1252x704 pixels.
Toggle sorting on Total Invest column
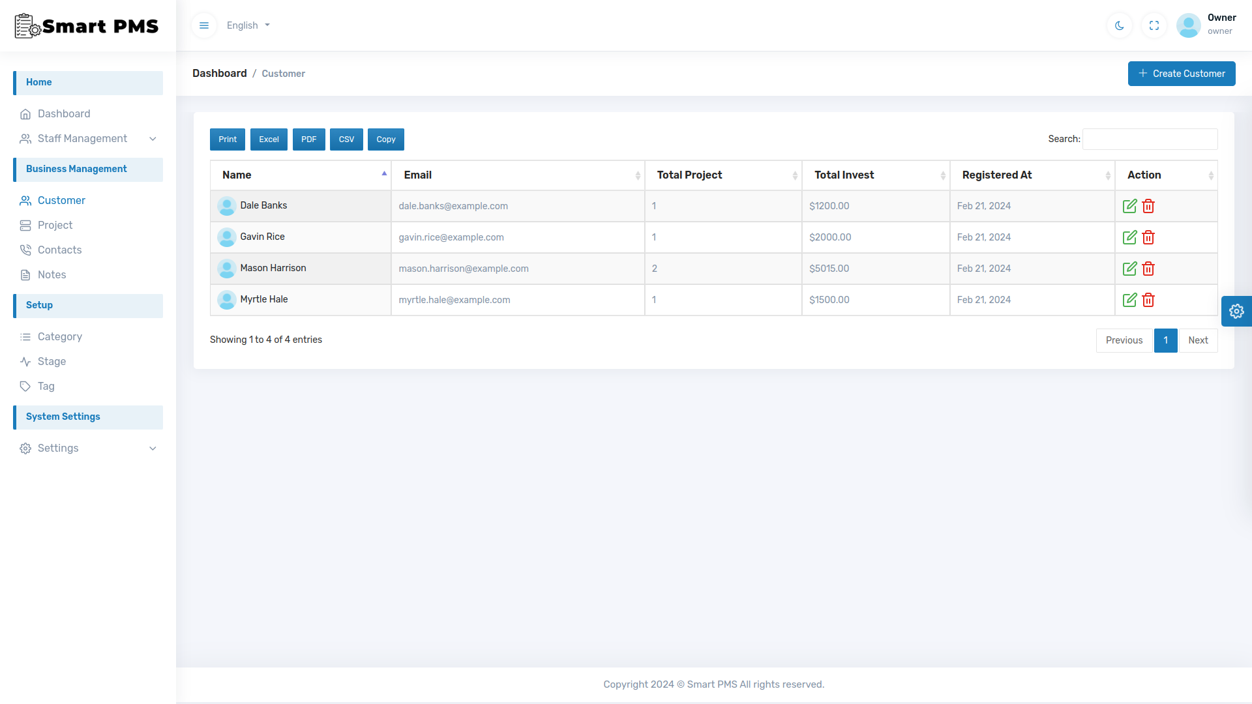[944, 175]
